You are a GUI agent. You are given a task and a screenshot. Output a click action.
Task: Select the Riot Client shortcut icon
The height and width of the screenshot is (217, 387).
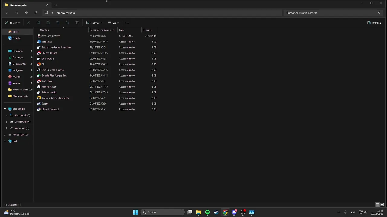[x=39, y=81]
